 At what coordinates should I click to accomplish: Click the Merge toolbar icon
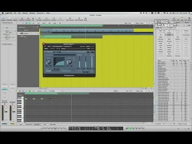point(85,19)
